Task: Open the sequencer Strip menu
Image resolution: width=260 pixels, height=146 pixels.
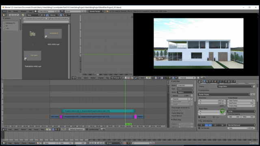Action: click(42, 129)
